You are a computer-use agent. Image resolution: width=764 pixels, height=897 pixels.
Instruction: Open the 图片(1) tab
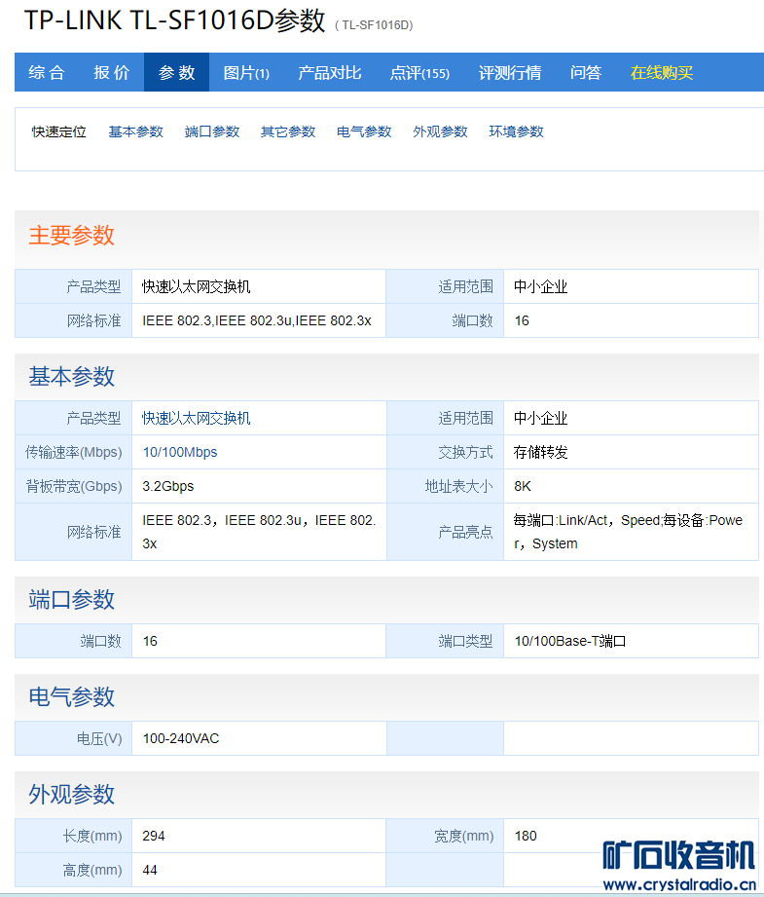coord(246,73)
